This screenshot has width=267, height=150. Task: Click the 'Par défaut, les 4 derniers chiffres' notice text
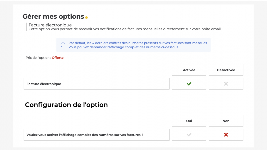click(138, 43)
